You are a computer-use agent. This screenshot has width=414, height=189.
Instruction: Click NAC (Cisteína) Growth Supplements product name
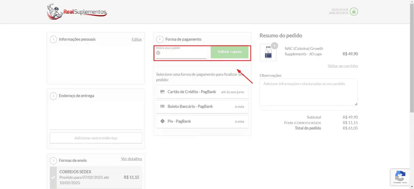coord(304,51)
